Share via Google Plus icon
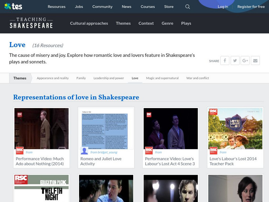269x202 pixels. click(x=245, y=61)
